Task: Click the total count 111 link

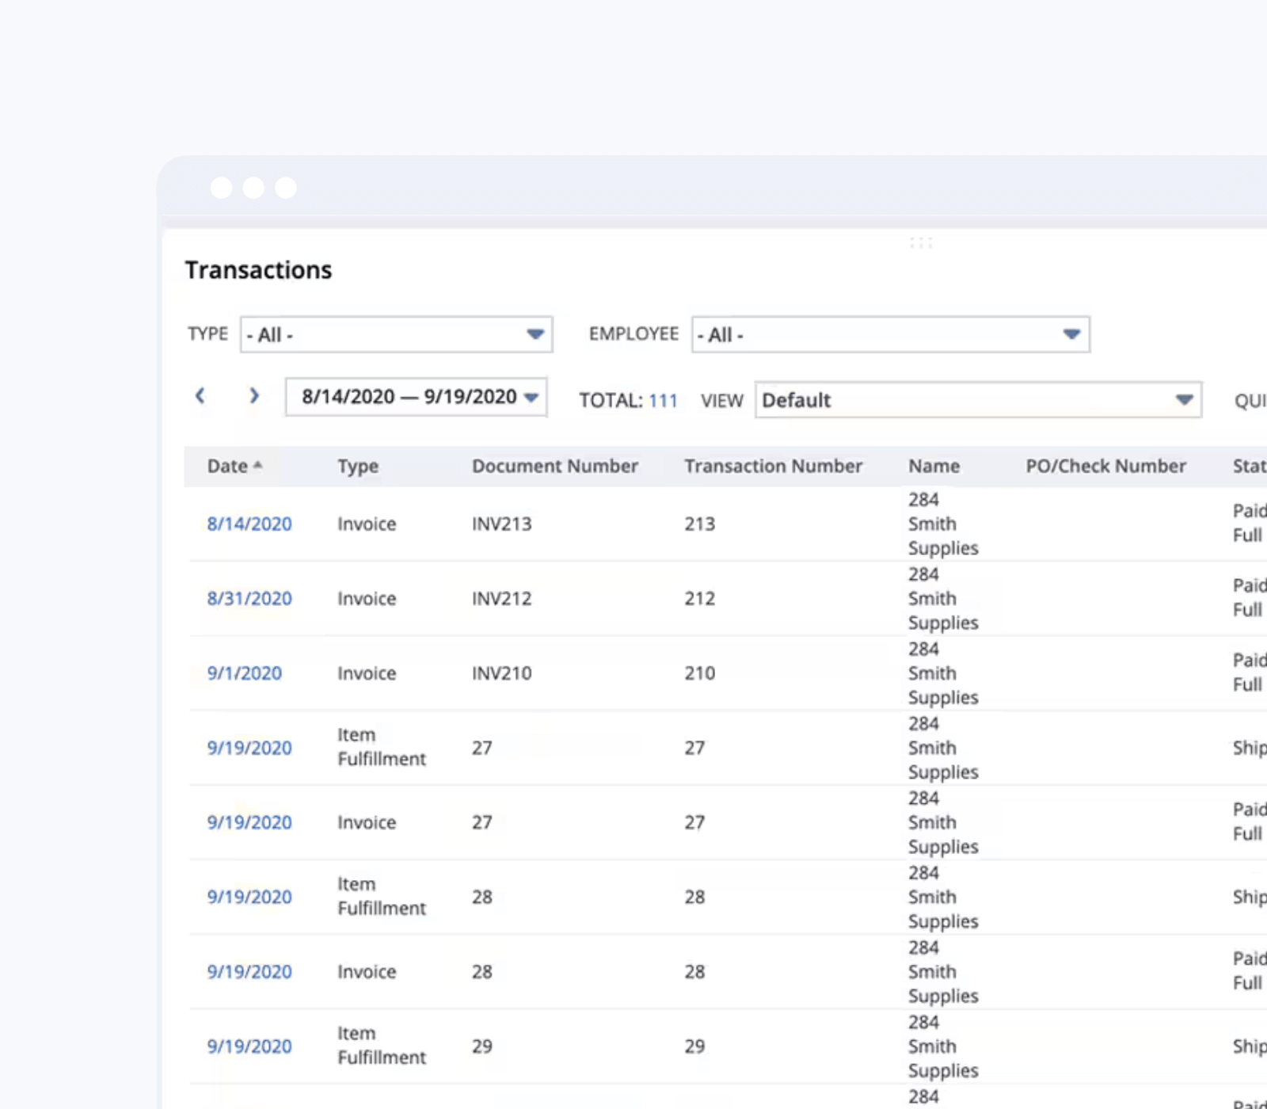Action: point(663,400)
